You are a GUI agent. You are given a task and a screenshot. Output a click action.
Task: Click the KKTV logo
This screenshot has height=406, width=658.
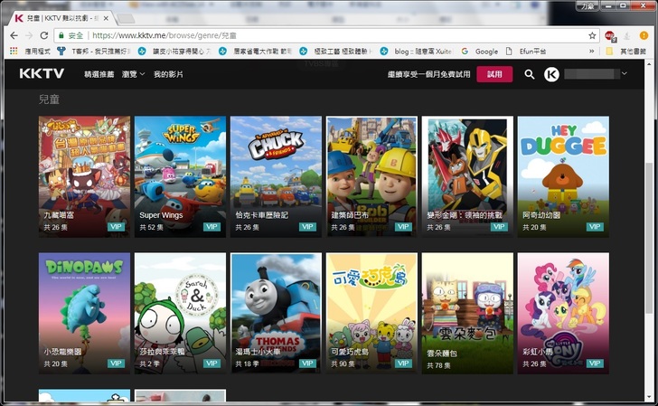click(42, 74)
